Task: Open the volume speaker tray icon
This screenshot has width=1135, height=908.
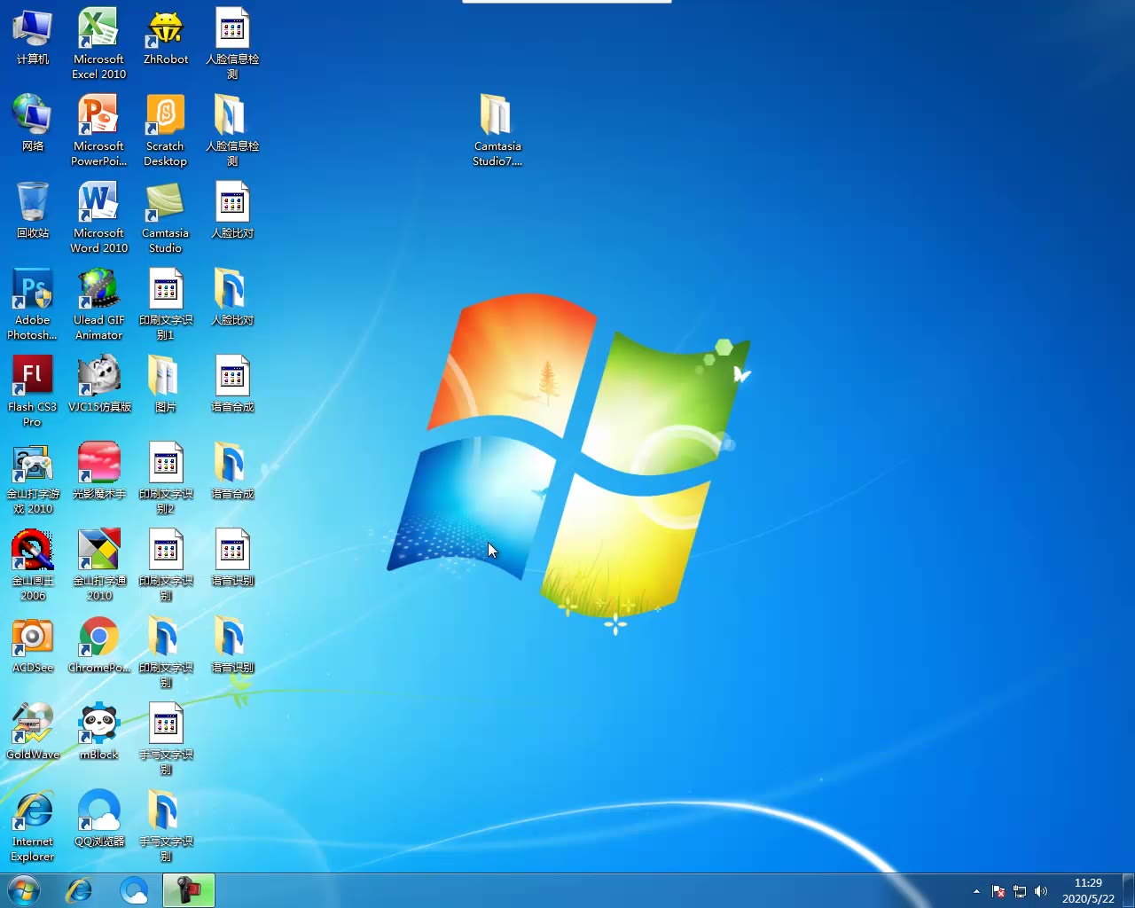Action: tap(1041, 891)
